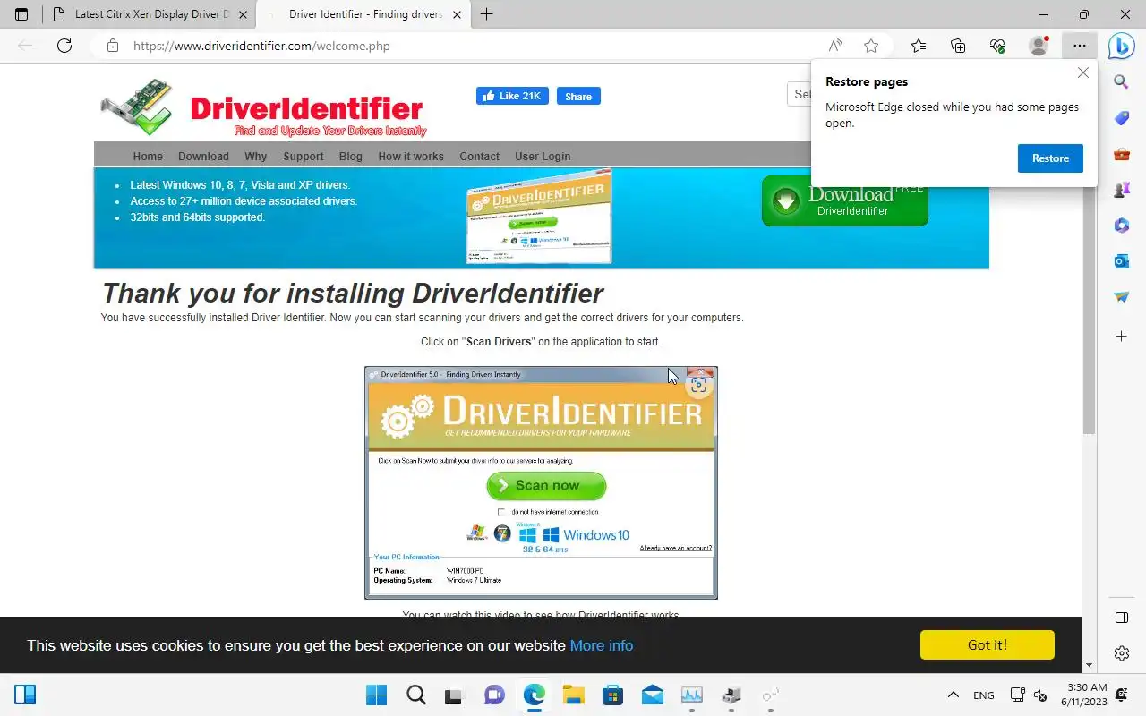Open ENG language indicator in tray
Screen dimensions: 1146x716
[984, 695]
